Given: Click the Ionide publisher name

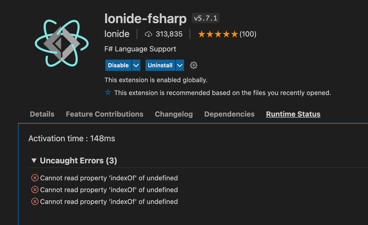Looking at the screenshot, I should tap(117, 34).
